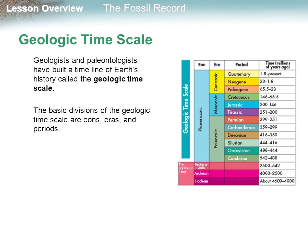Viewport: 308px width, 231px height.
Task: Select the Devonian period cell
Action: (242, 135)
